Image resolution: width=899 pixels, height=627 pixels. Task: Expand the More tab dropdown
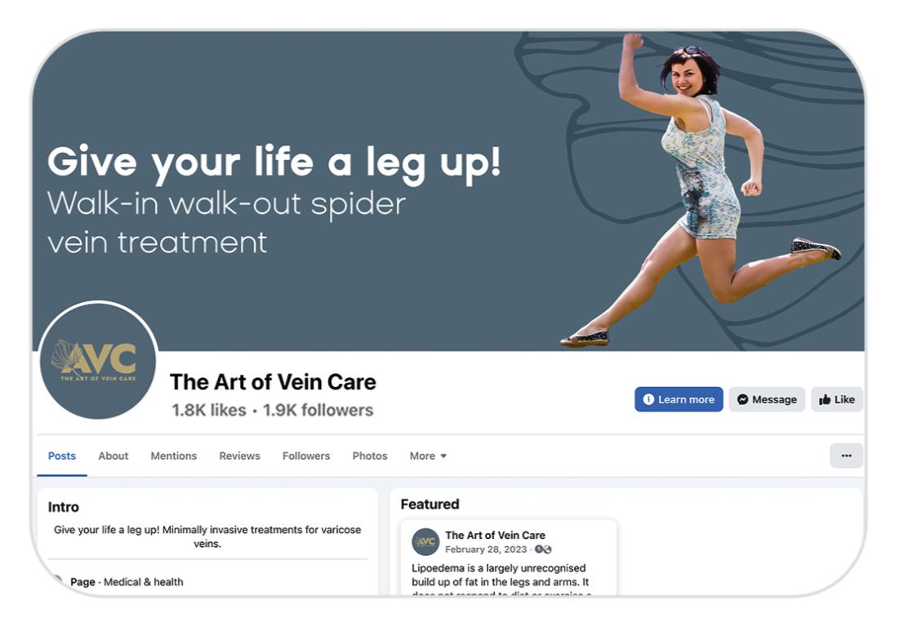(428, 456)
